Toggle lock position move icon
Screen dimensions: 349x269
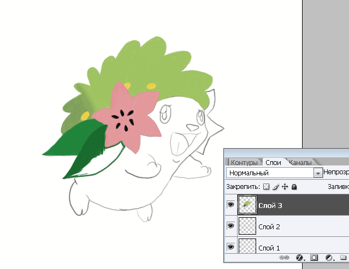pyautogui.click(x=285, y=187)
